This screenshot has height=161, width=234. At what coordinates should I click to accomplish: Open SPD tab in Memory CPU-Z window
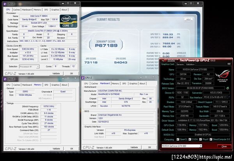(x=46, y=85)
